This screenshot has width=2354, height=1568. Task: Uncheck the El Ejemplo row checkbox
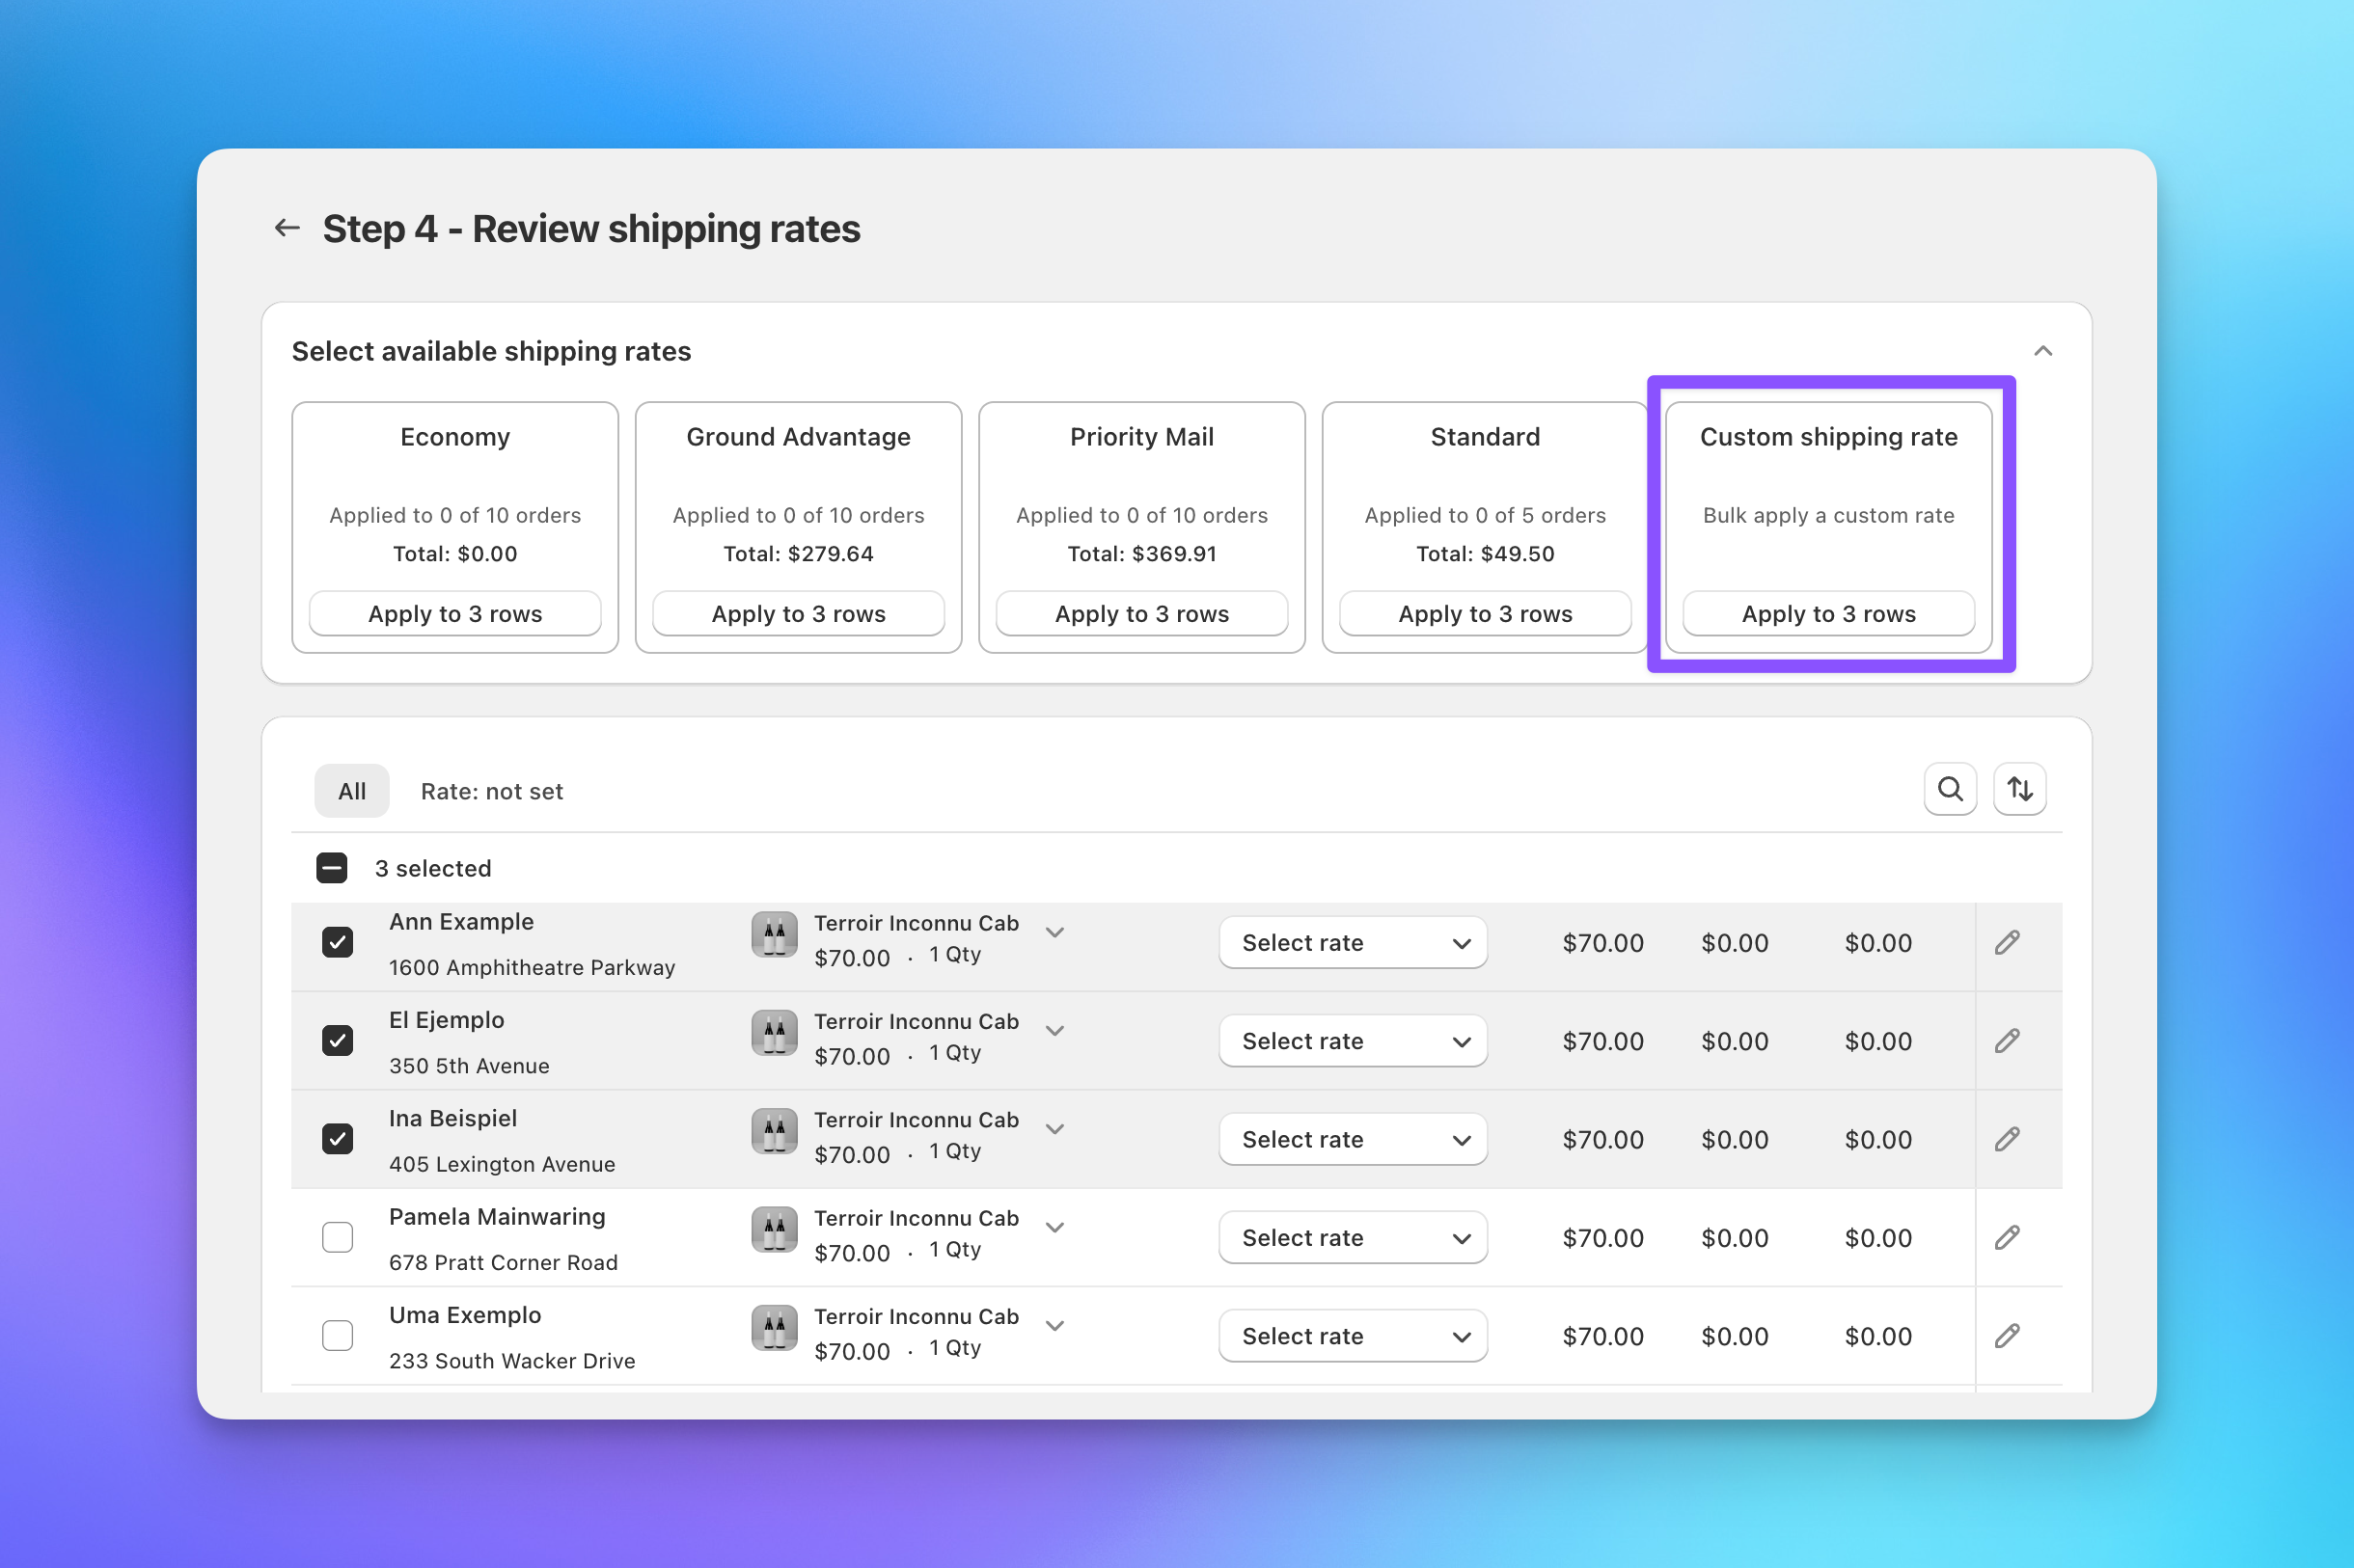coord(338,1040)
